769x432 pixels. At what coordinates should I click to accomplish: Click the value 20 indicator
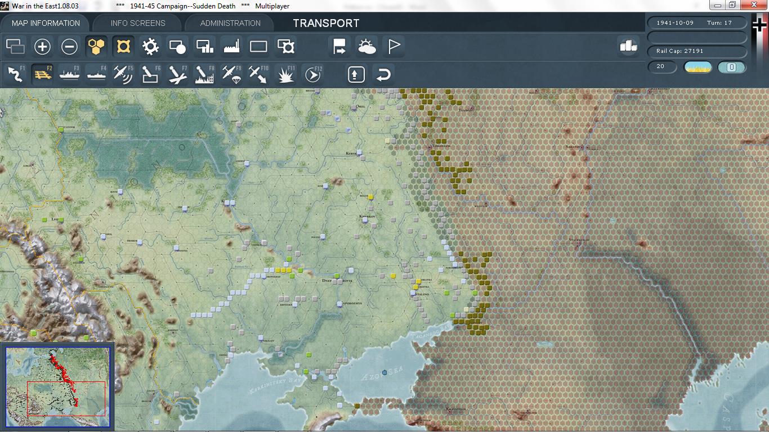click(662, 67)
